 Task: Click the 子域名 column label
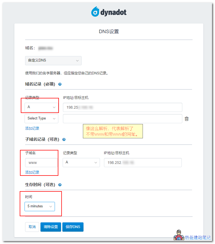click(x=31, y=153)
